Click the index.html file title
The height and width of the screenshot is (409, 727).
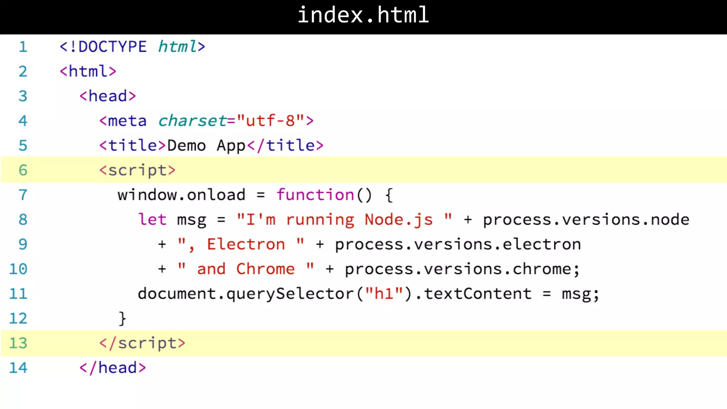[363, 15]
